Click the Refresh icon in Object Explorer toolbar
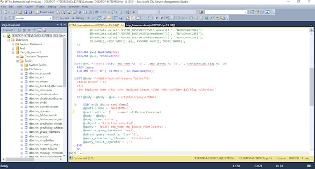The width and height of the screenshot is (315, 169). 39,30
